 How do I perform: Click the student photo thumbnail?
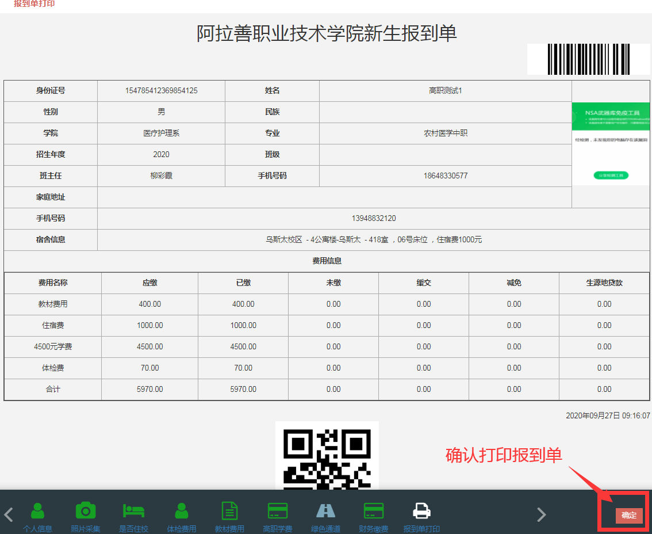click(611, 144)
